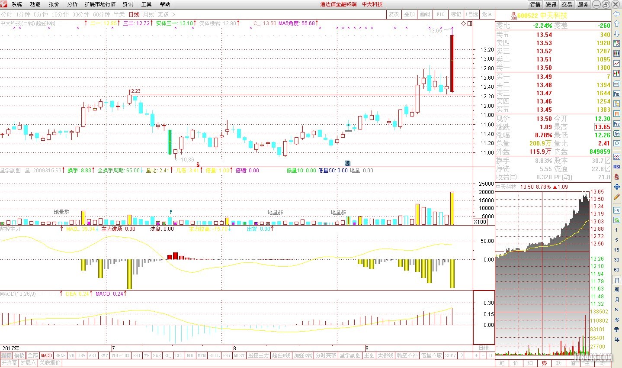Click the 行情 button at top right

point(535,4)
